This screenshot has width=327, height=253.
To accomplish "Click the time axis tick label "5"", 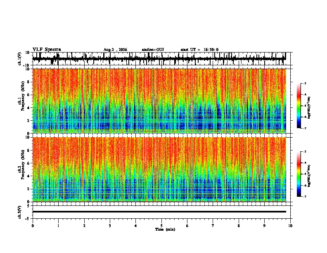I will pos(161,226).
